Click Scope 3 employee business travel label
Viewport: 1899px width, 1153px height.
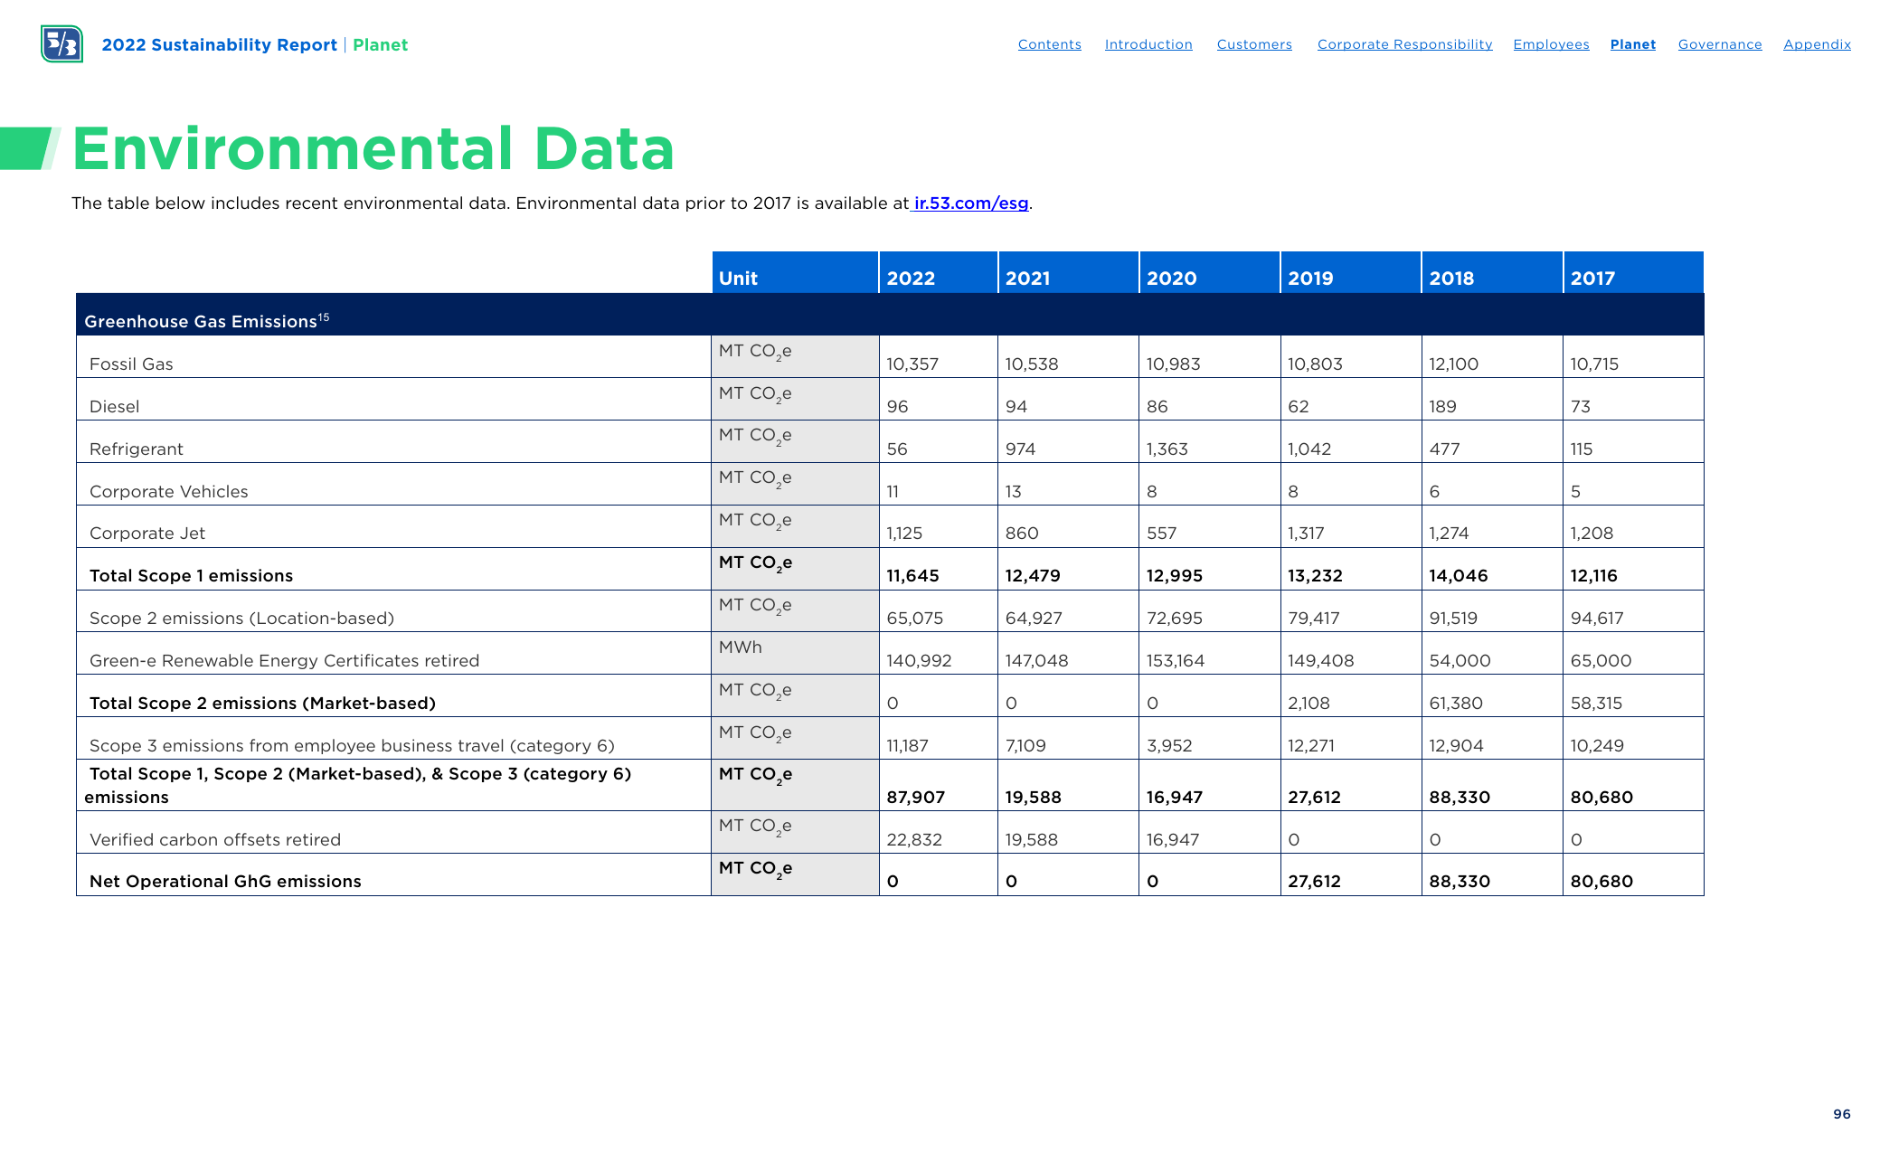pyautogui.click(x=352, y=746)
